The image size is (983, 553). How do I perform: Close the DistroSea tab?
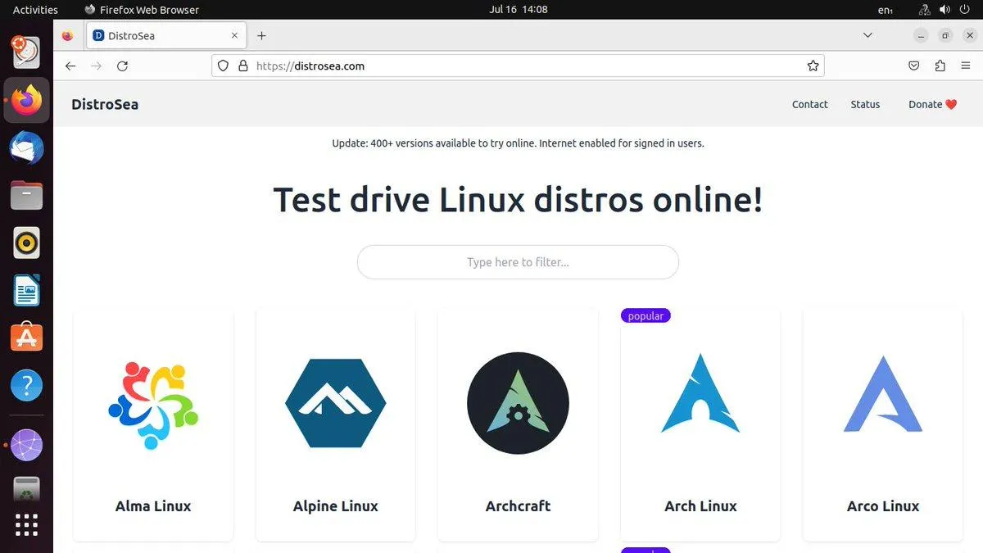pos(235,35)
